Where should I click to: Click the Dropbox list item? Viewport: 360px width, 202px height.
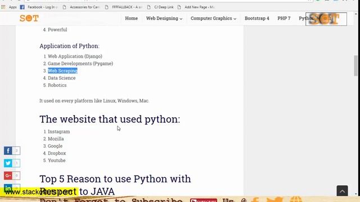[57, 153]
